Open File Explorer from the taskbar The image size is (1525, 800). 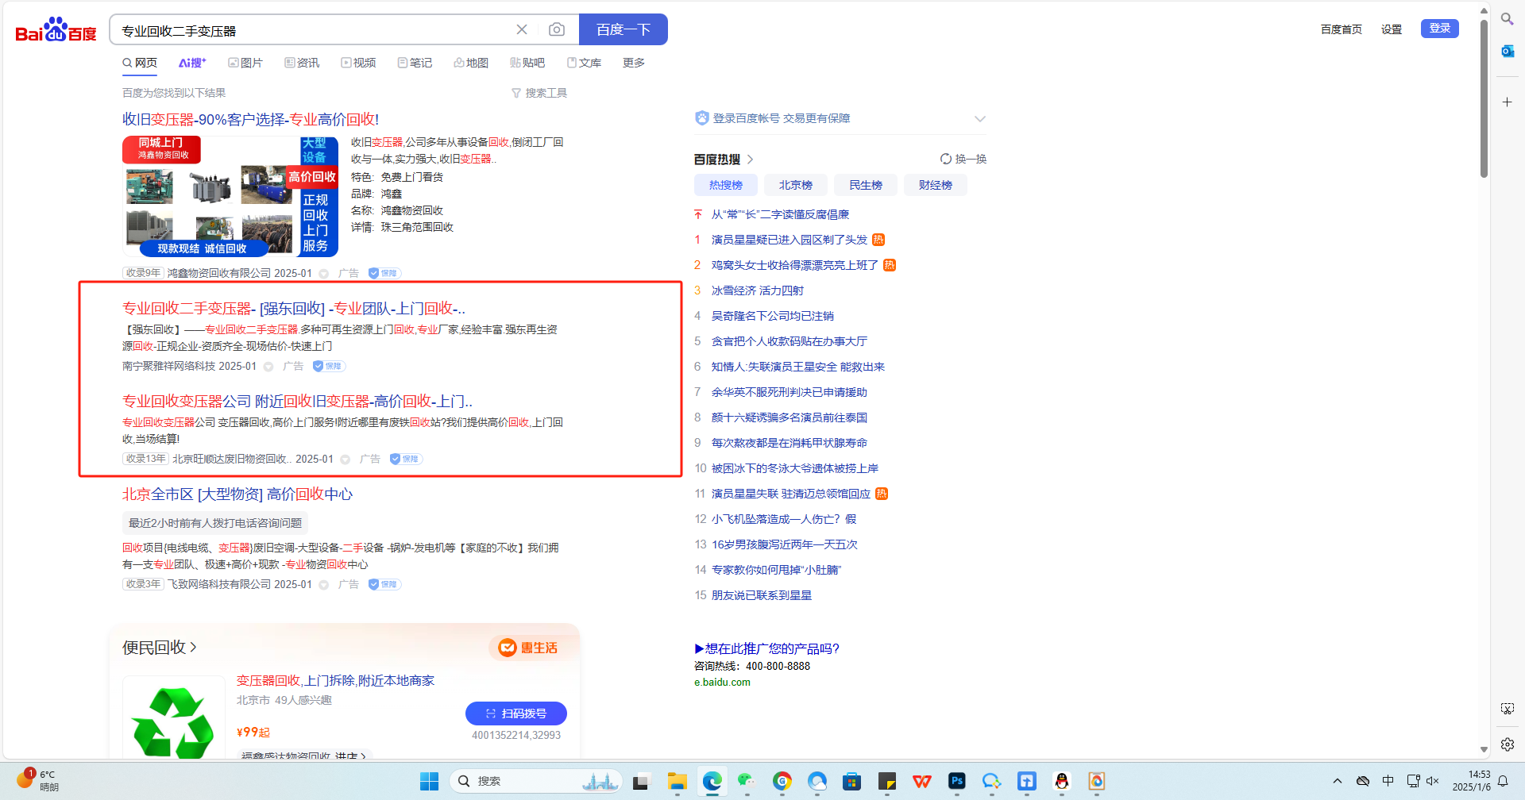click(x=677, y=782)
